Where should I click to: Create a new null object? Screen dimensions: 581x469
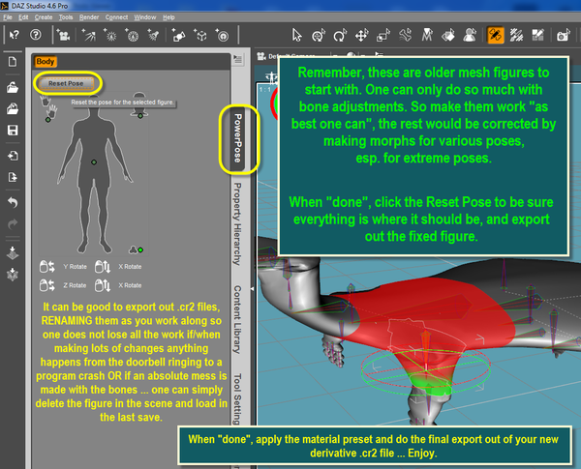pos(179,35)
